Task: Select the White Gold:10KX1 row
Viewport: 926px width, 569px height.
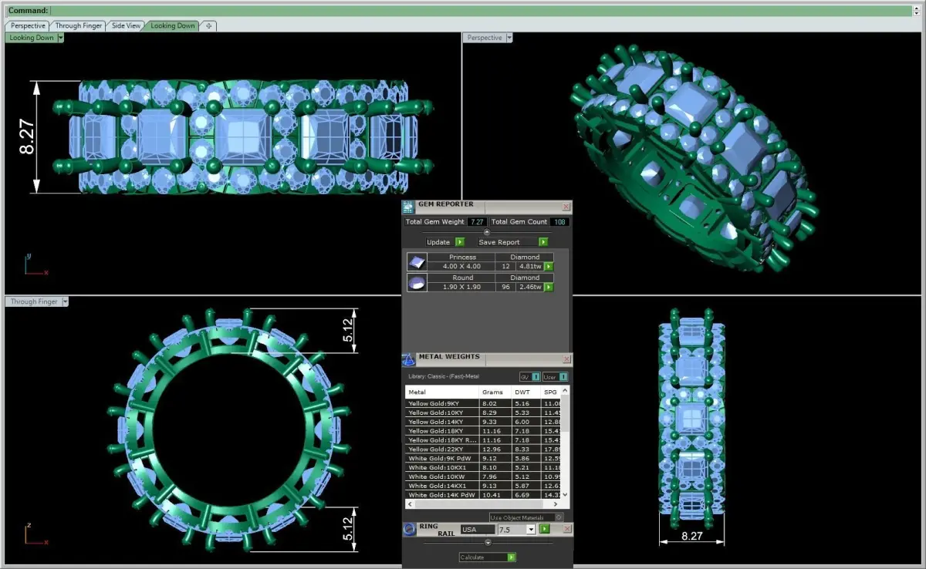Action: (x=483, y=467)
